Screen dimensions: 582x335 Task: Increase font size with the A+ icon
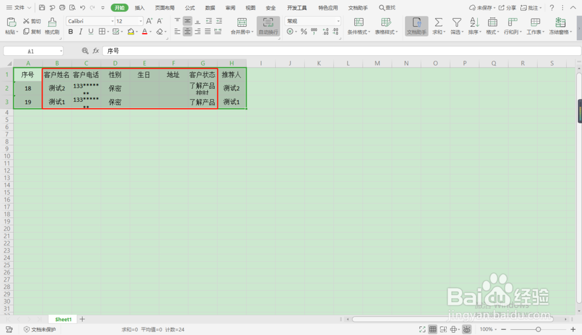(149, 21)
